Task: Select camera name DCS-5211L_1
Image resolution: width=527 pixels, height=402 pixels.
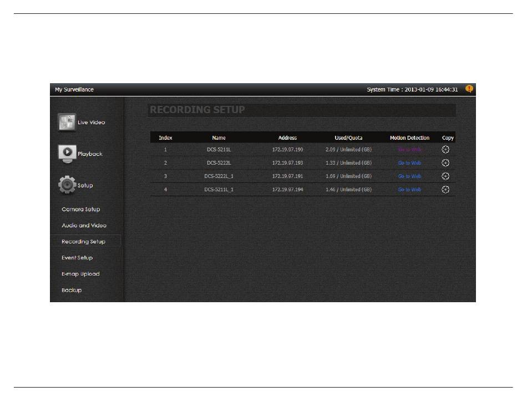Action: [219, 190]
